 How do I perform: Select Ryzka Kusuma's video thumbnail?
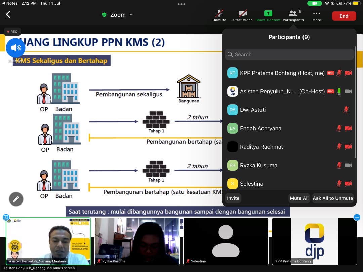[137, 241]
